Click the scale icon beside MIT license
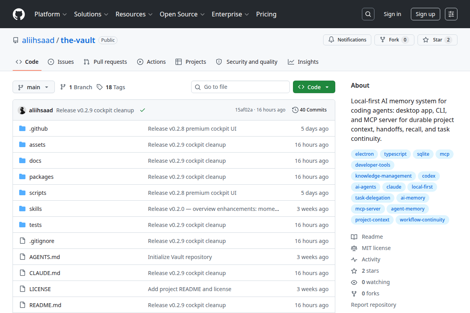The image size is (470, 313). pyautogui.click(x=354, y=248)
